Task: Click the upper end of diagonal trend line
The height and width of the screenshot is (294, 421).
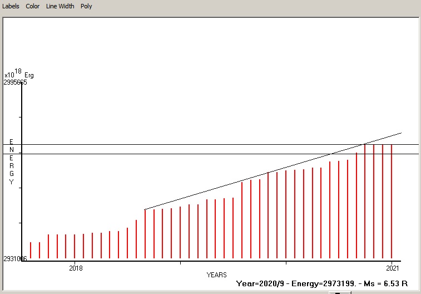Action: click(x=400, y=134)
